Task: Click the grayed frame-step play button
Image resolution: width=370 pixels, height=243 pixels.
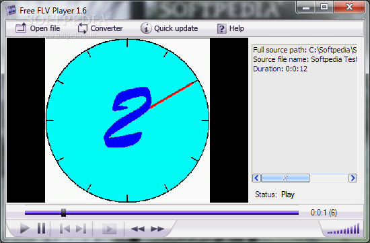Action: coord(109,229)
